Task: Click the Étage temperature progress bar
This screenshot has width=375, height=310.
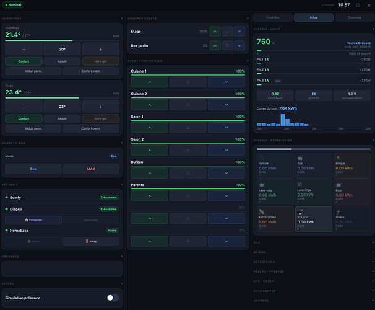Action: click(x=62, y=98)
